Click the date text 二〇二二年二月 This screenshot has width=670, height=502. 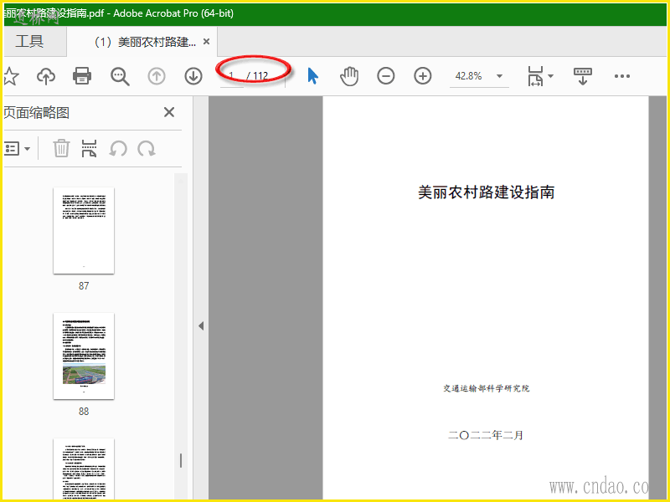(486, 435)
